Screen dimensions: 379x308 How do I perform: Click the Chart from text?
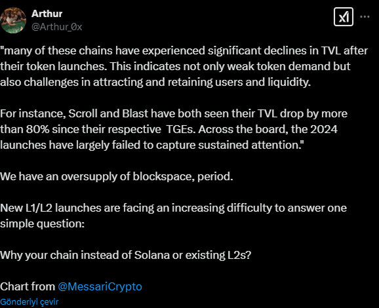click(x=28, y=286)
